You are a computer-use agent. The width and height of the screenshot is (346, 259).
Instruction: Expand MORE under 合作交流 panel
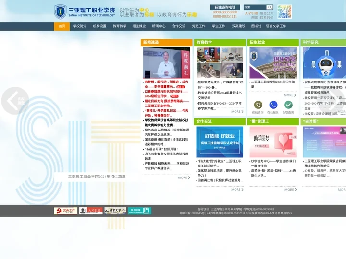pyautogui.click(x=237, y=189)
